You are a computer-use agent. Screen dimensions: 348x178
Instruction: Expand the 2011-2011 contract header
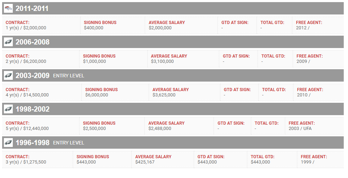(32, 8)
